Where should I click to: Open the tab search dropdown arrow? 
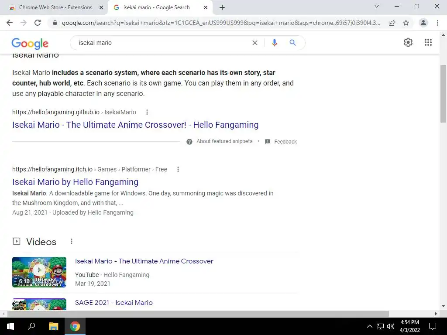coord(377,6)
